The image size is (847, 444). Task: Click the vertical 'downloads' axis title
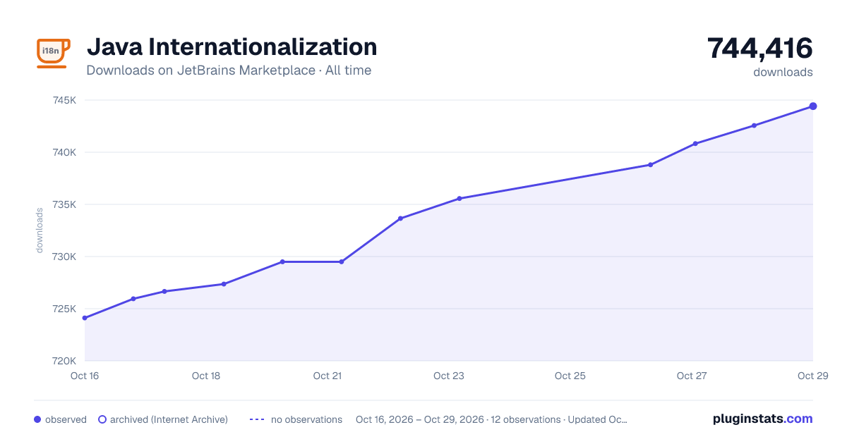click(40, 230)
